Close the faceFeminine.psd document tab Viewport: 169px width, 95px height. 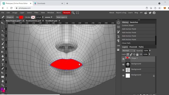click(43, 21)
